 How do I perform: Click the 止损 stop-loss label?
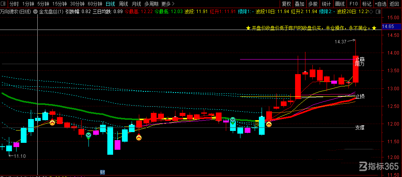(x=360, y=96)
